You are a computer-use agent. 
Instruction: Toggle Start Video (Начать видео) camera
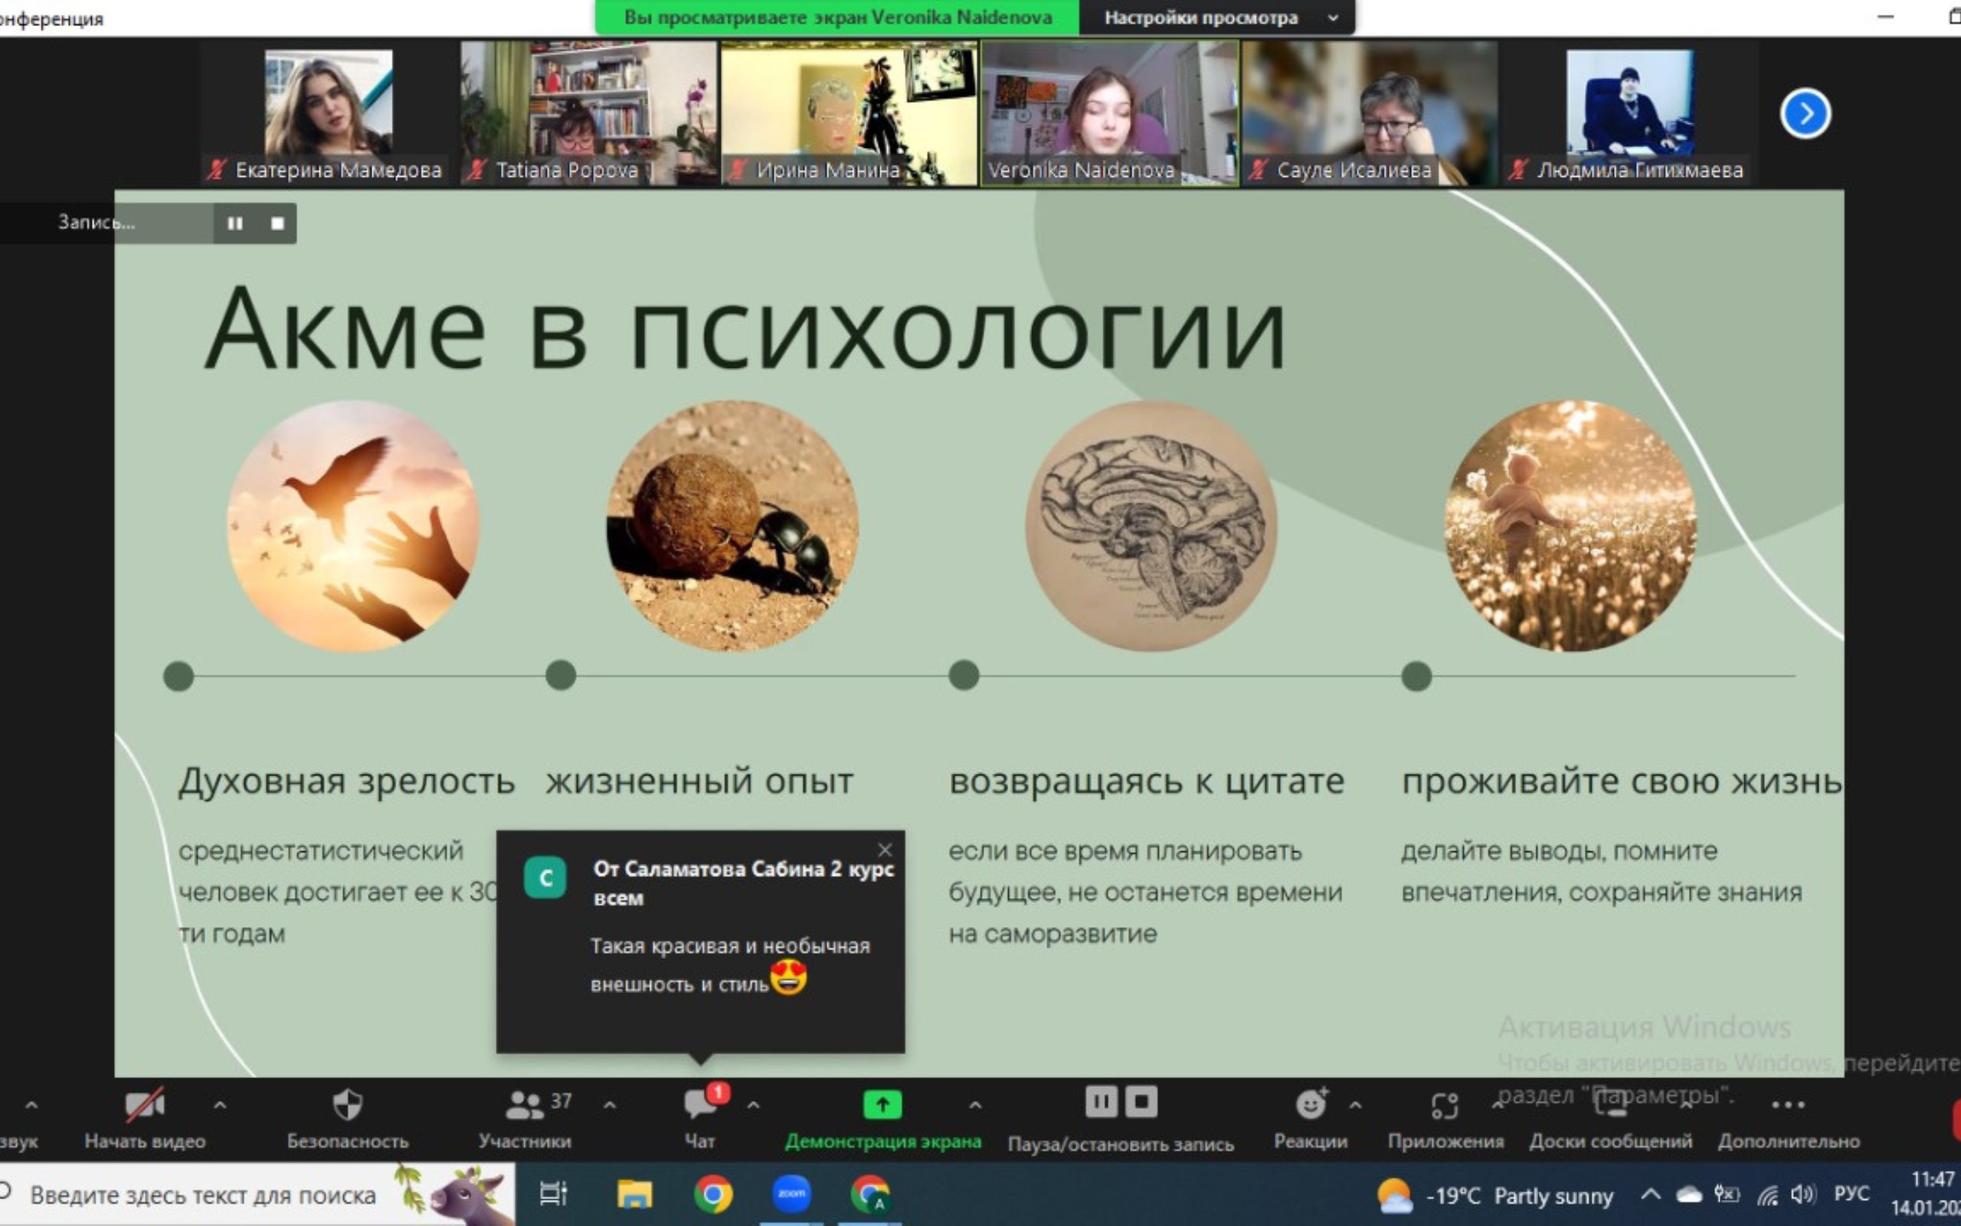click(145, 1105)
